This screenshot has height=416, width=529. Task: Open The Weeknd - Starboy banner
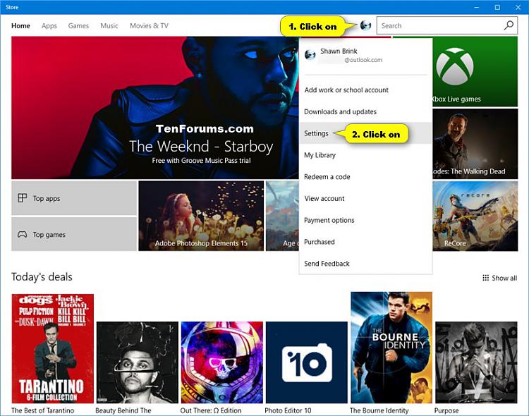click(x=155, y=108)
